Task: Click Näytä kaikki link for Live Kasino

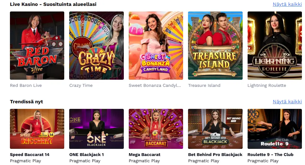Action: click(287, 4)
